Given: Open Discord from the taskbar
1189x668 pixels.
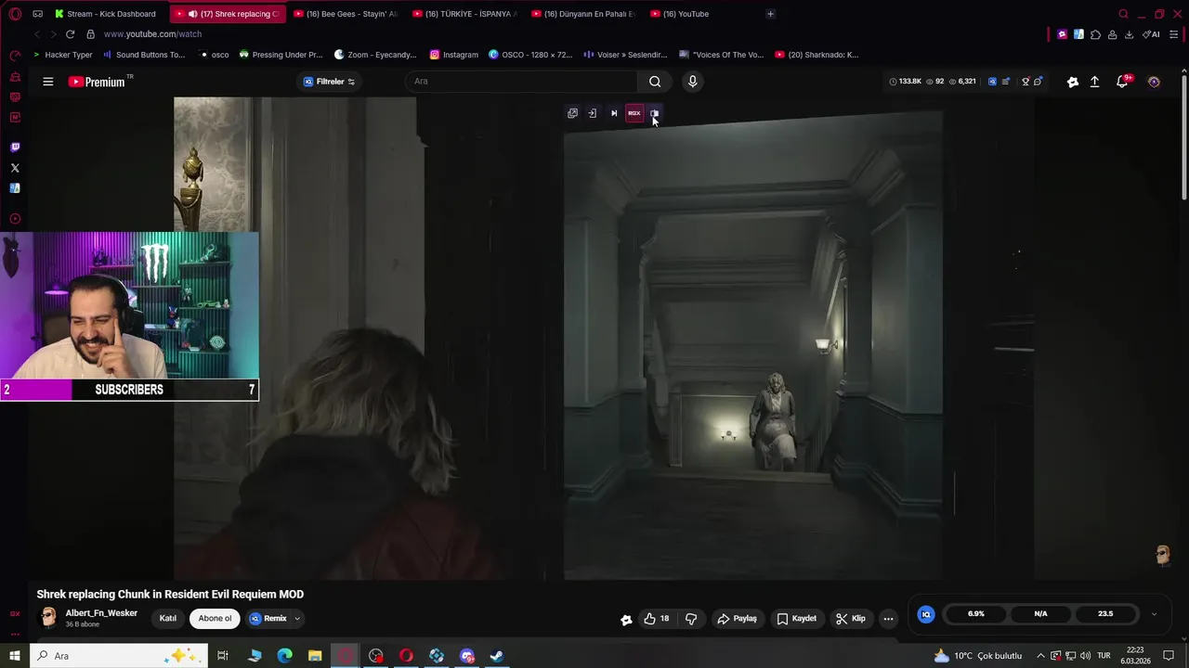Looking at the screenshot, I should click(467, 656).
